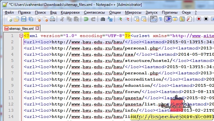Viewport: 214px width, 121px height.
Task: Open the Синтаксисы menu
Action: pyautogui.click(x=94, y=12)
